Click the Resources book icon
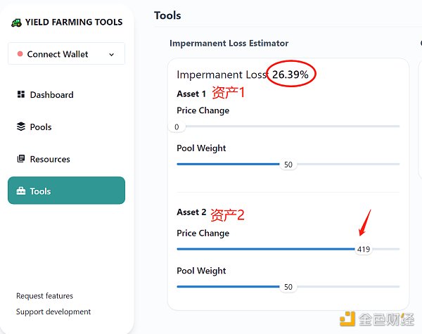Screen dimensions: 422x334 [x=21, y=159]
